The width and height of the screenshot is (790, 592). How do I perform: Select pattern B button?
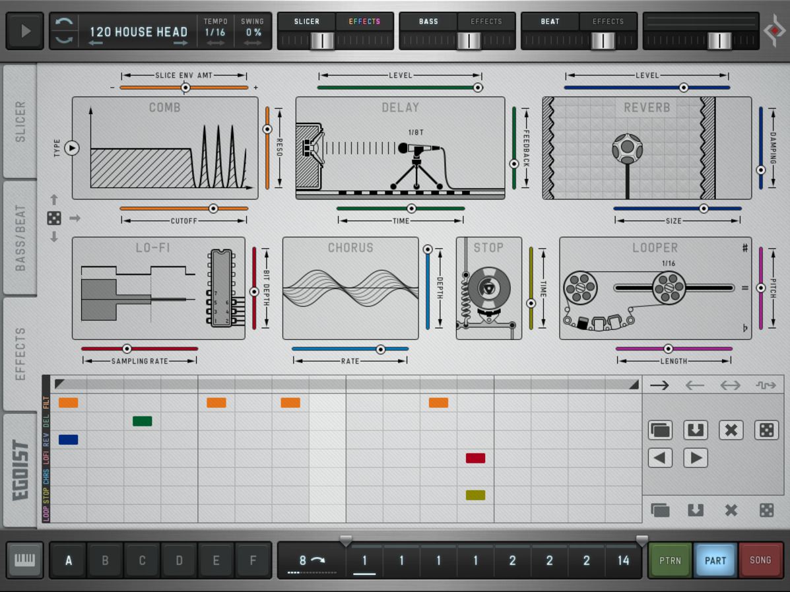tap(105, 561)
